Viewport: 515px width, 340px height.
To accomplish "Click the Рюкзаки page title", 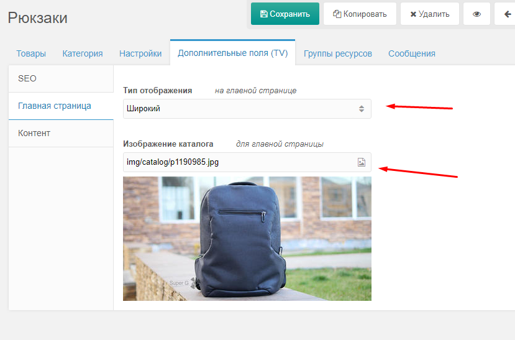I will click(x=38, y=18).
